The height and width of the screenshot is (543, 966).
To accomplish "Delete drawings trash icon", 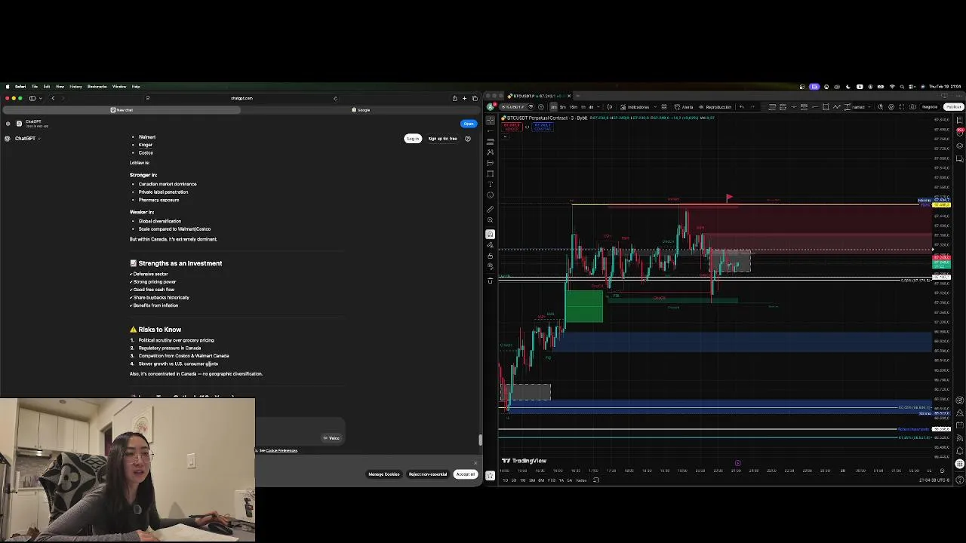I will (490, 281).
